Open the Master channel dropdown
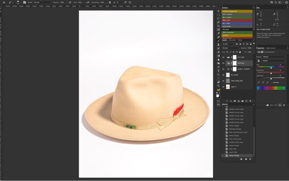The height and width of the screenshot is (181, 289). pyautogui.click(x=274, y=61)
